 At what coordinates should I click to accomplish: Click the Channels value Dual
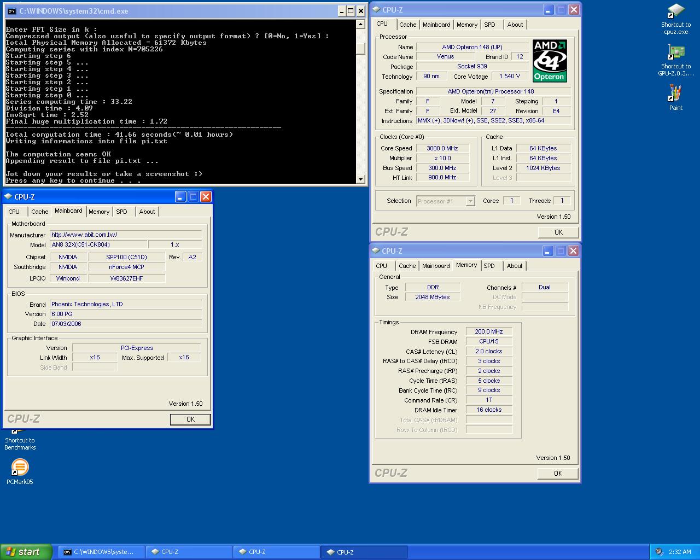(x=545, y=287)
